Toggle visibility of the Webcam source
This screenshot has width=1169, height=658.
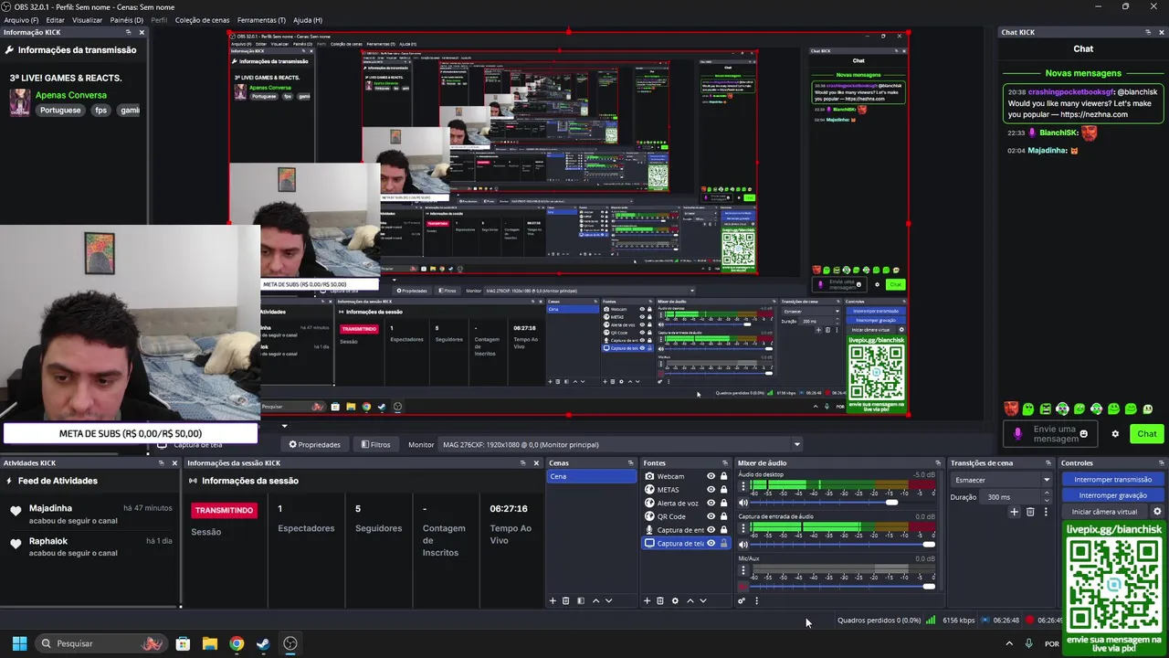coord(711,476)
